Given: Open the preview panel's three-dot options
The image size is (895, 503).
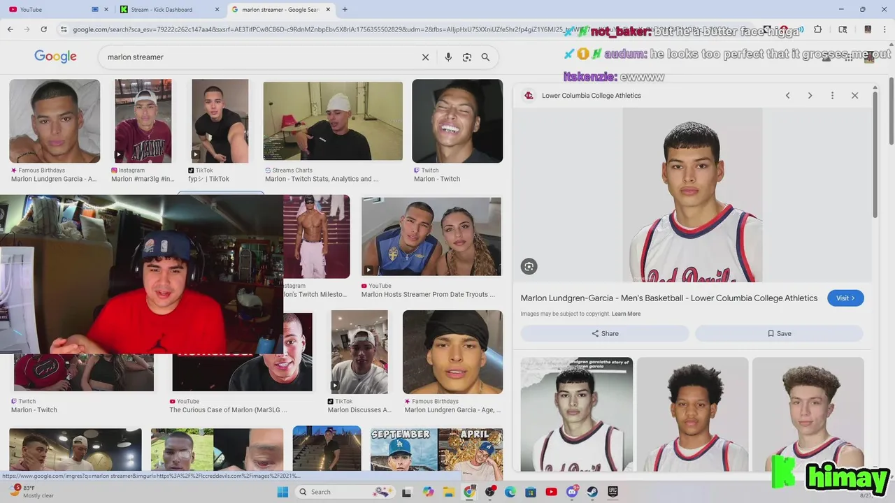Looking at the screenshot, I should click(x=832, y=96).
